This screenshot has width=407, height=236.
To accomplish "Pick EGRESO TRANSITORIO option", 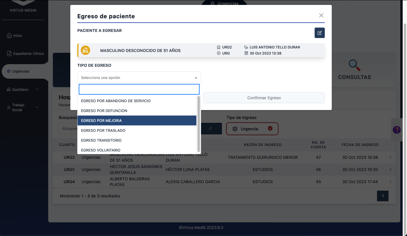I will click(x=137, y=140).
